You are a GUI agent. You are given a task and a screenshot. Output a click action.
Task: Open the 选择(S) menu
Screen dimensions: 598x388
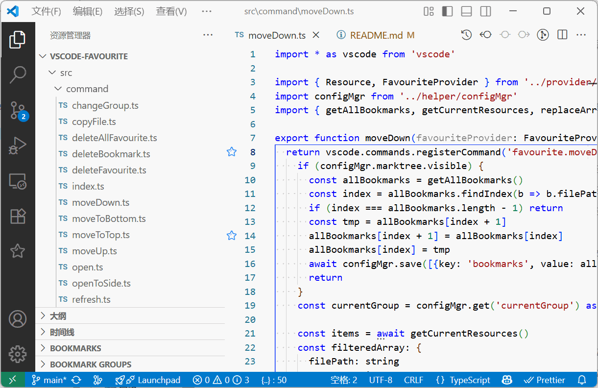click(x=129, y=11)
